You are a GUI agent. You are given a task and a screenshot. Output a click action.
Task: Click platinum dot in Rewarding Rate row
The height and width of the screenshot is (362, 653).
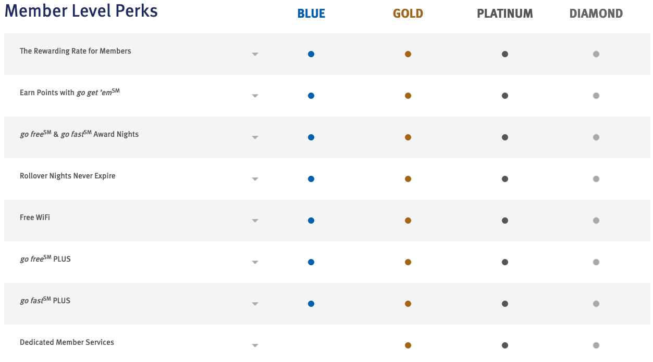(x=505, y=54)
